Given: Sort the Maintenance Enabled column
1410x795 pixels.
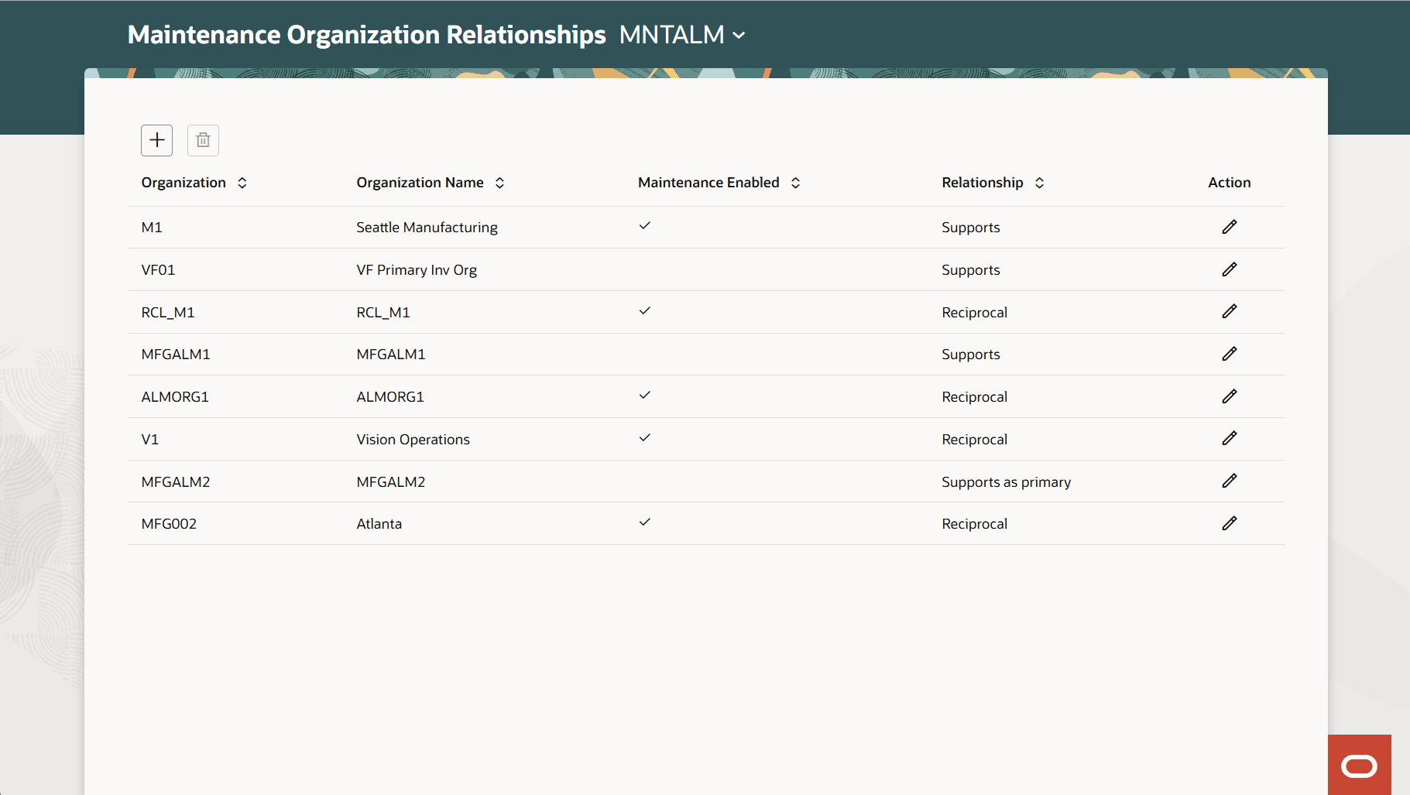Looking at the screenshot, I should point(796,183).
